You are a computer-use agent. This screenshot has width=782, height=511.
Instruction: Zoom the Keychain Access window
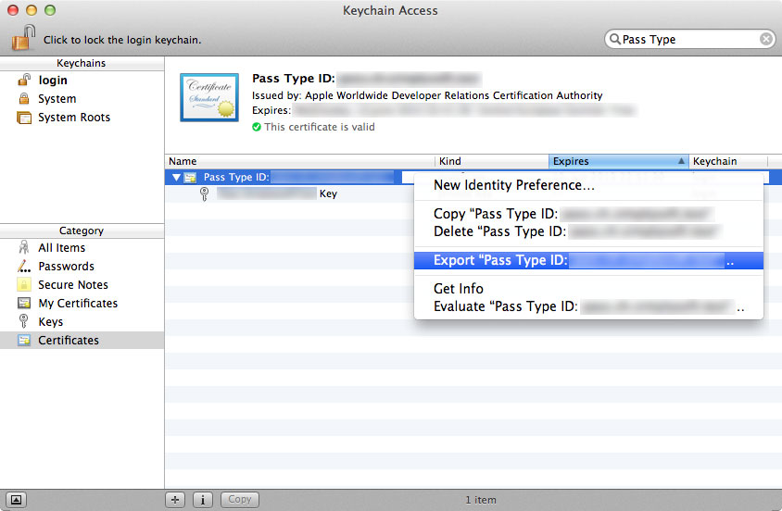point(50,10)
